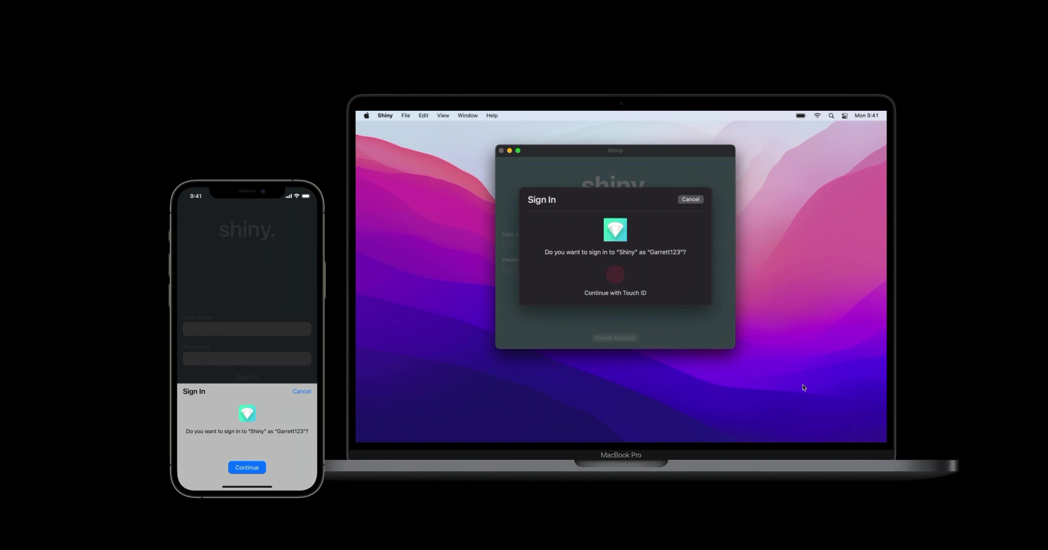Open the Wi-Fi status icon in the Mac menu bar
Image resolution: width=1048 pixels, height=550 pixels.
click(817, 116)
